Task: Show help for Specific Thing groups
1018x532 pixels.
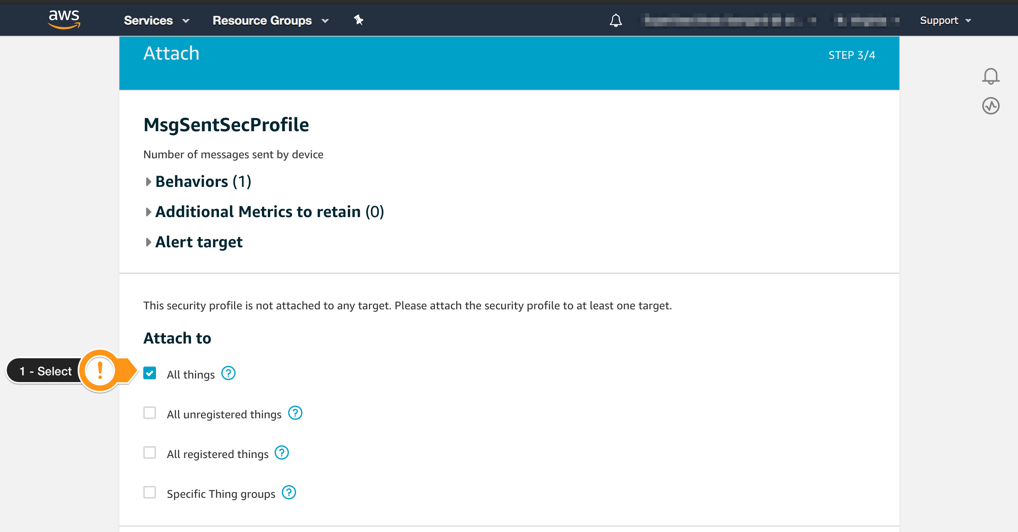Action: [289, 493]
